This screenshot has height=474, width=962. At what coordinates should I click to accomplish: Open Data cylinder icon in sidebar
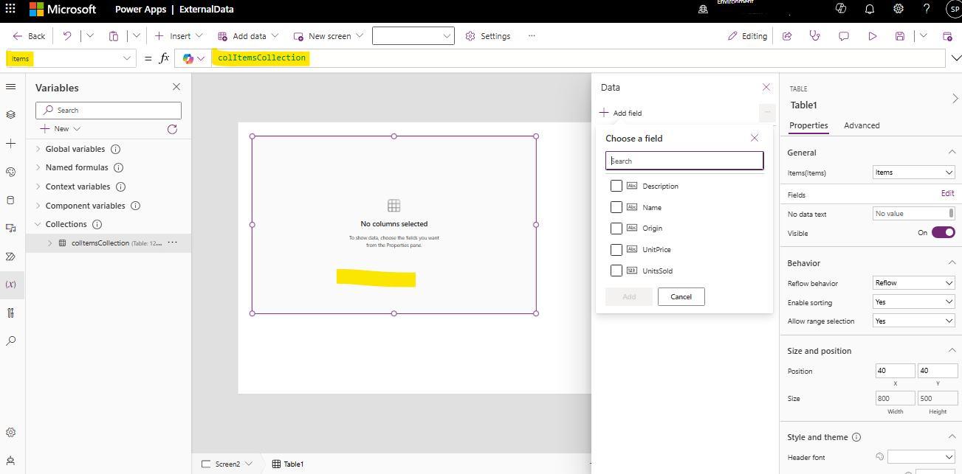[10, 200]
